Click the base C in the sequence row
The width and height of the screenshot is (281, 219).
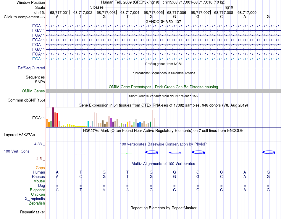click(221, 17)
